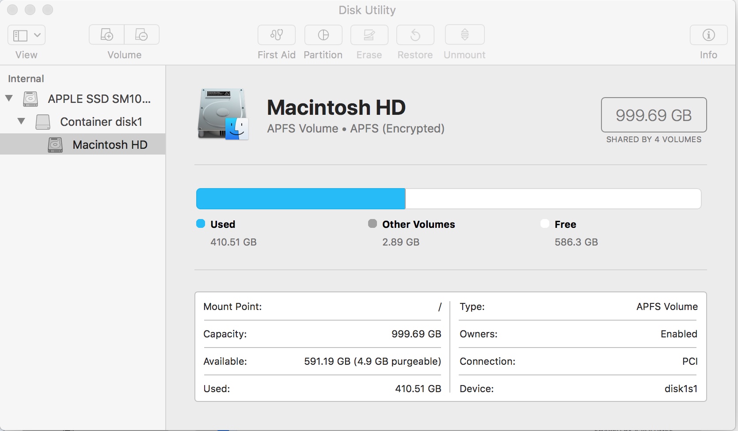Click the Delete Volume icon
This screenshot has width=738, height=431.
pyautogui.click(x=141, y=35)
